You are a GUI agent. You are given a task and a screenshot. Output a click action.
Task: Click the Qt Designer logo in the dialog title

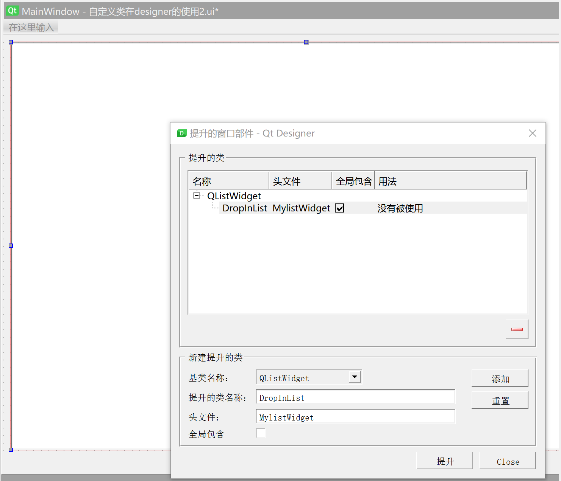(181, 133)
